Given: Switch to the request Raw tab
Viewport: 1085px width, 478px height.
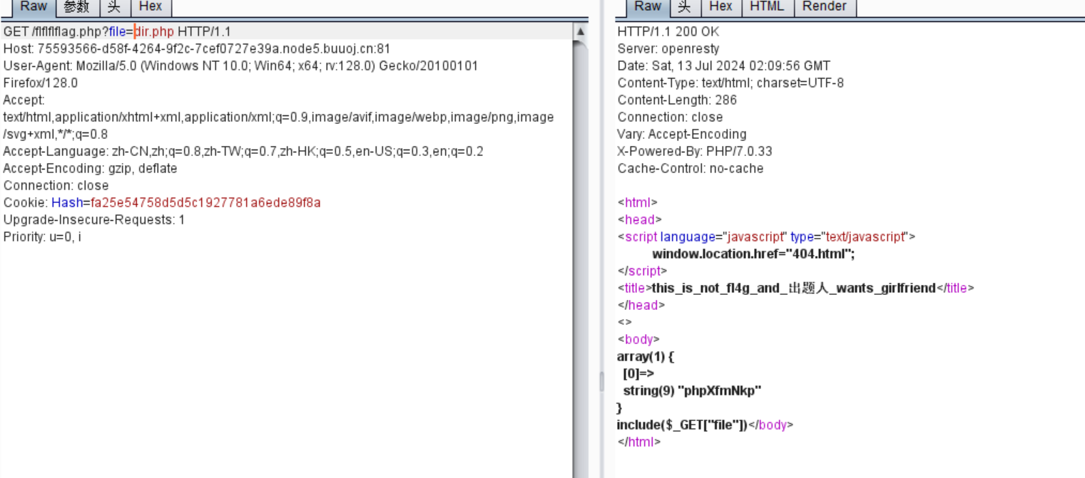Looking at the screenshot, I should click(33, 6).
